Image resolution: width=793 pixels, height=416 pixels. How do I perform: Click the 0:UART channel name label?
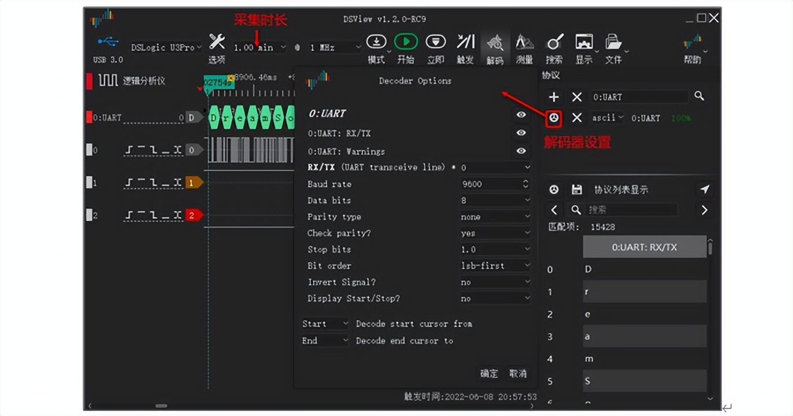click(x=108, y=118)
